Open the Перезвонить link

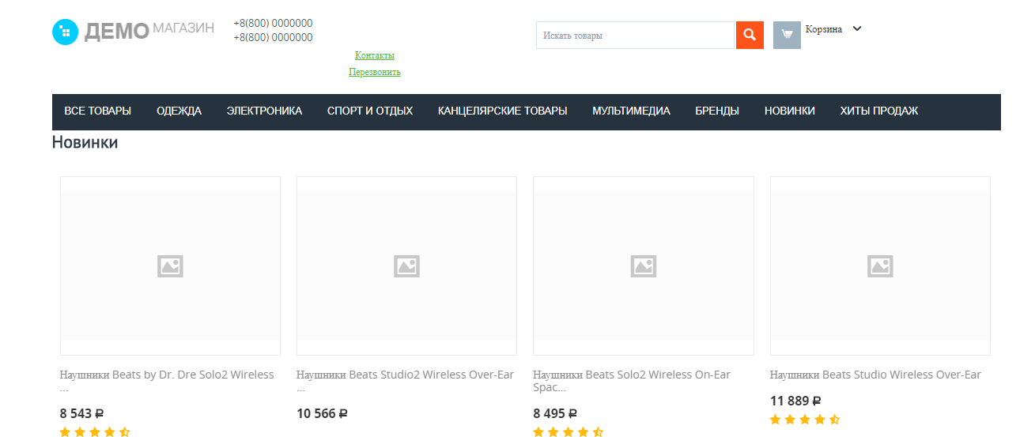pyautogui.click(x=375, y=72)
